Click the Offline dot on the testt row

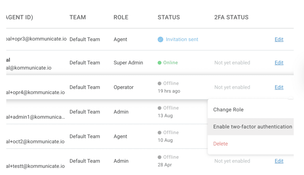click(x=160, y=157)
